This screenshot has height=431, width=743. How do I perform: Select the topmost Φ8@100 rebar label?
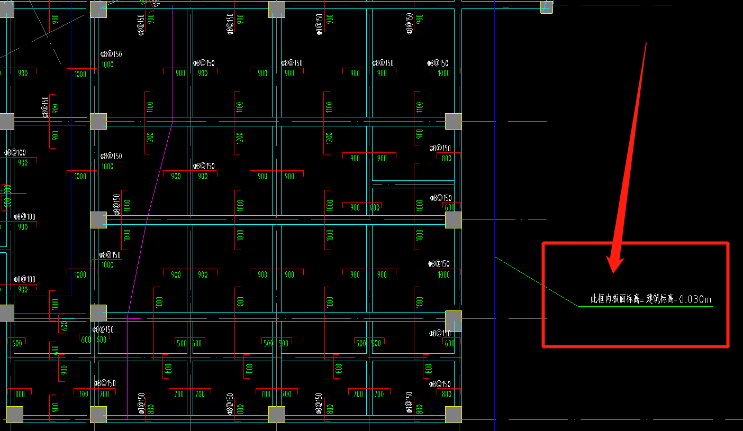tap(15, 153)
